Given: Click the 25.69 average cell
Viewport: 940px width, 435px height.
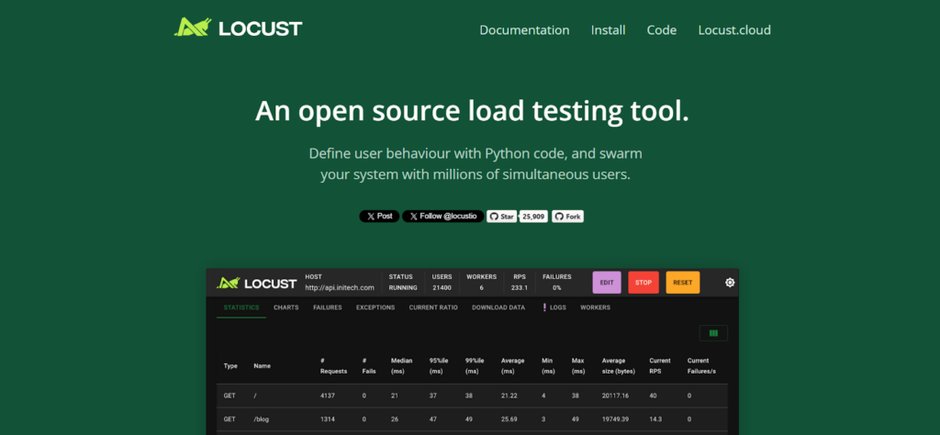Looking at the screenshot, I should 509,419.
